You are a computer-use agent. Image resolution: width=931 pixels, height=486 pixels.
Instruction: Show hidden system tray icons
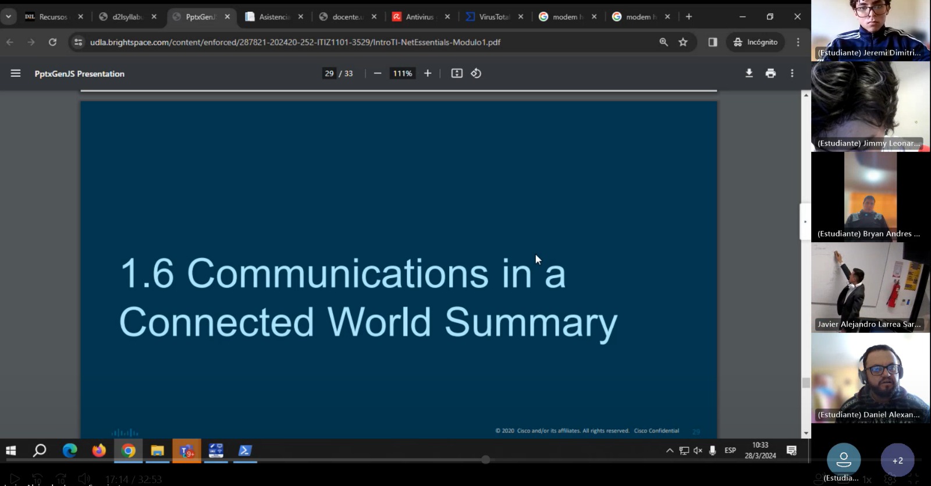(670, 450)
